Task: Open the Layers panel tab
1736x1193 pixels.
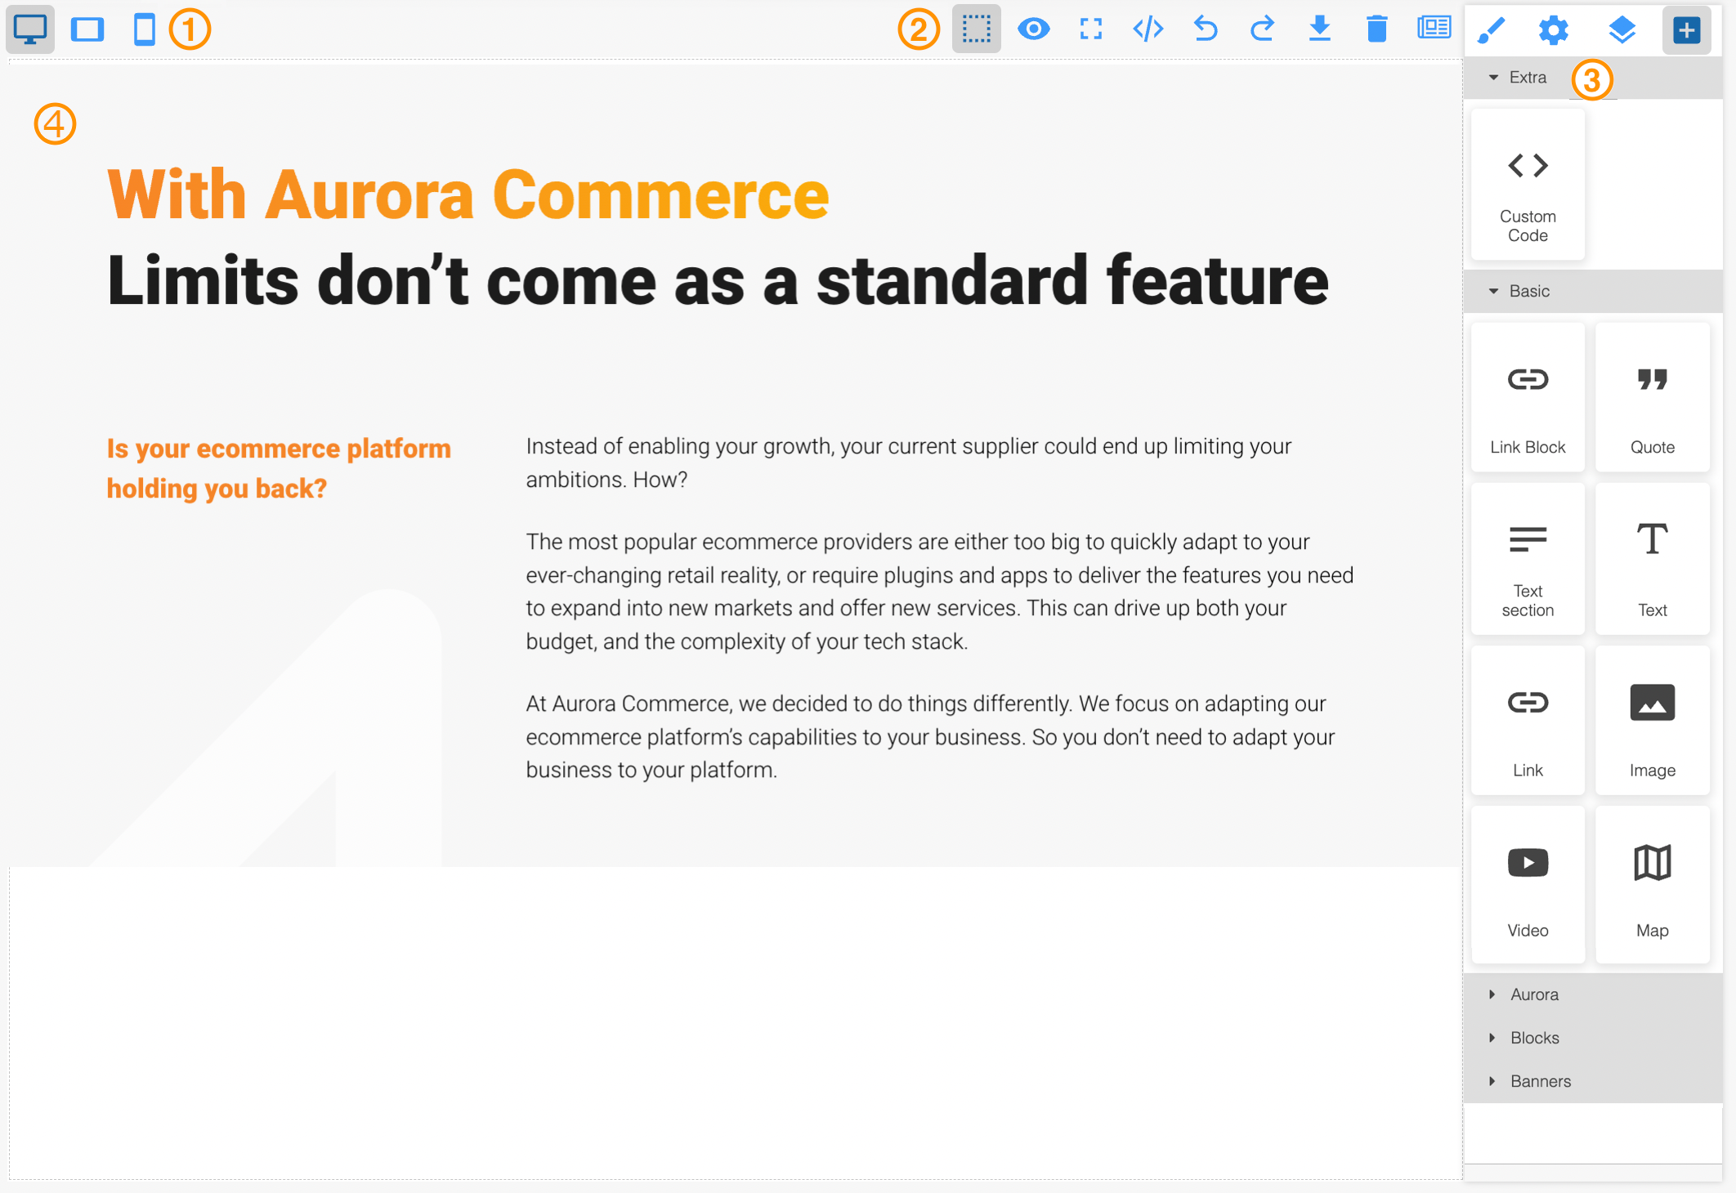Action: point(1622,31)
